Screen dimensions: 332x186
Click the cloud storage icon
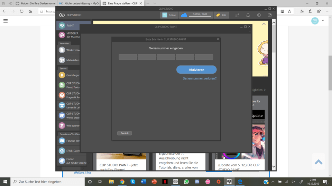184,15
